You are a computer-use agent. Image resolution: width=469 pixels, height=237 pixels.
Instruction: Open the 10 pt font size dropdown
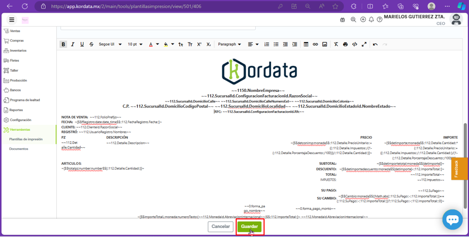[135, 45]
